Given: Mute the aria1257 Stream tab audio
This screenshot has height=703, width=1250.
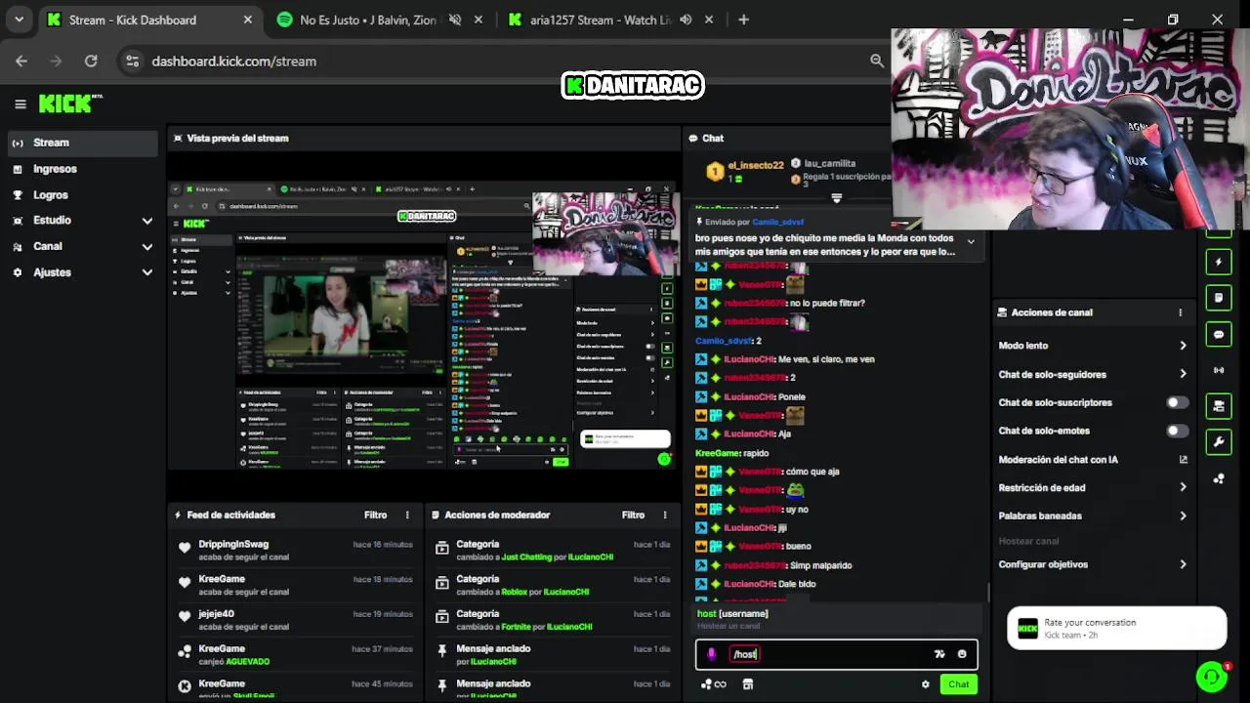Looking at the screenshot, I should tap(687, 20).
